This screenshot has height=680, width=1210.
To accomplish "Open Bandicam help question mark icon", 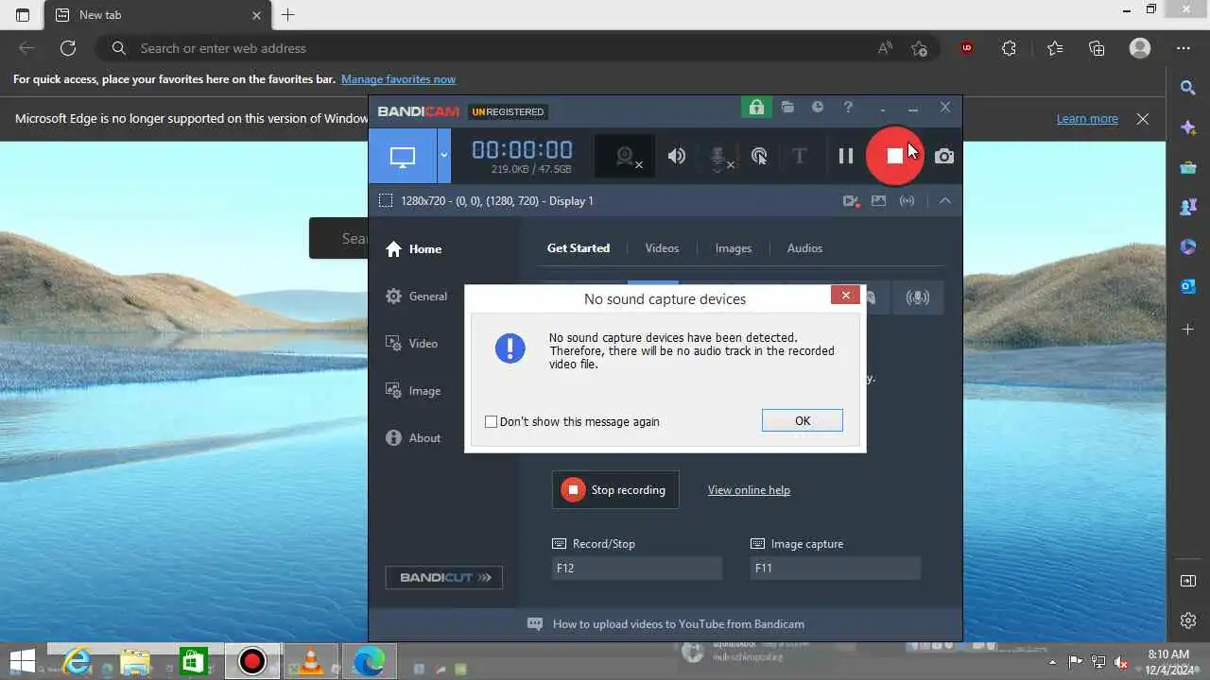I will click(x=848, y=108).
